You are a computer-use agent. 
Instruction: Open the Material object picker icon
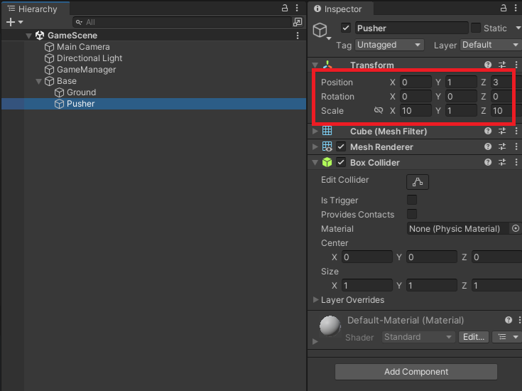[516, 229]
